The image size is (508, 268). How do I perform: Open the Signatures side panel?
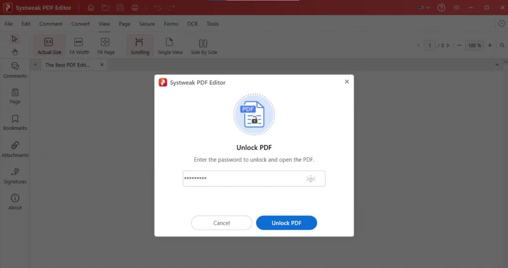pos(15,176)
